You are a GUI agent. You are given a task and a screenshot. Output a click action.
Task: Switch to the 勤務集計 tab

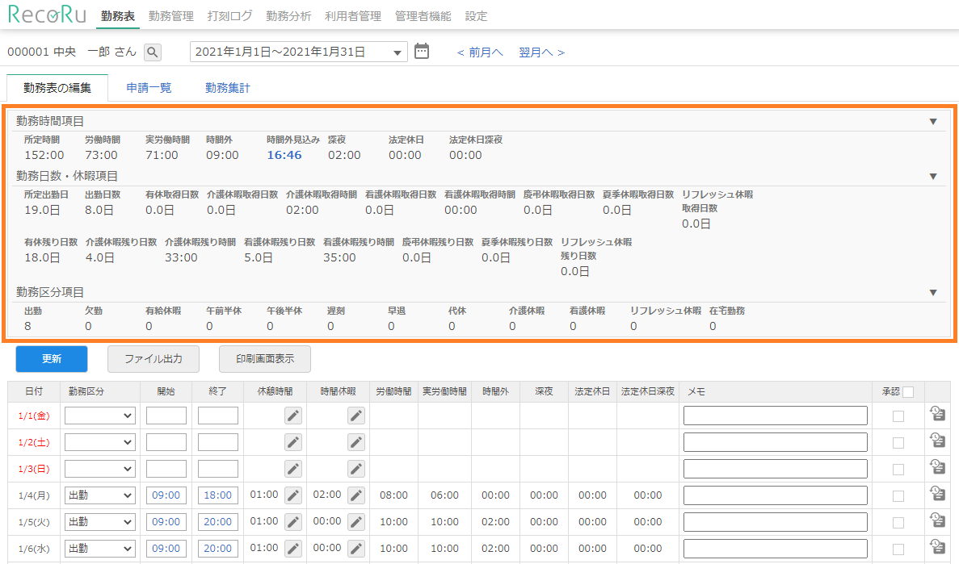pyautogui.click(x=228, y=88)
